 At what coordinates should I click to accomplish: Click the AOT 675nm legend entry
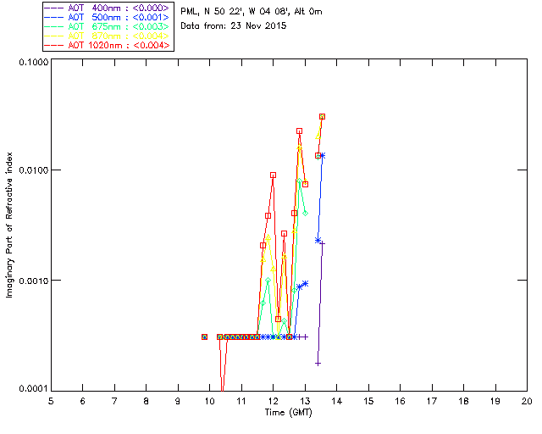(x=108, y=26)
